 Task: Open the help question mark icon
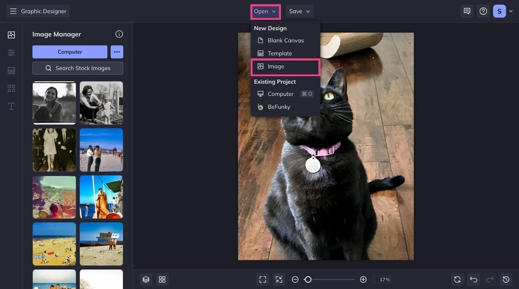(x=483, y=11)
